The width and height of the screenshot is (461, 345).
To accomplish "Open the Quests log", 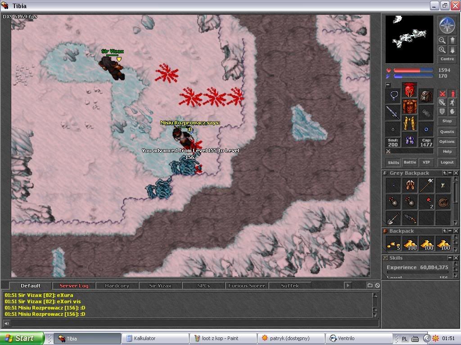I will tap(447, 132).
